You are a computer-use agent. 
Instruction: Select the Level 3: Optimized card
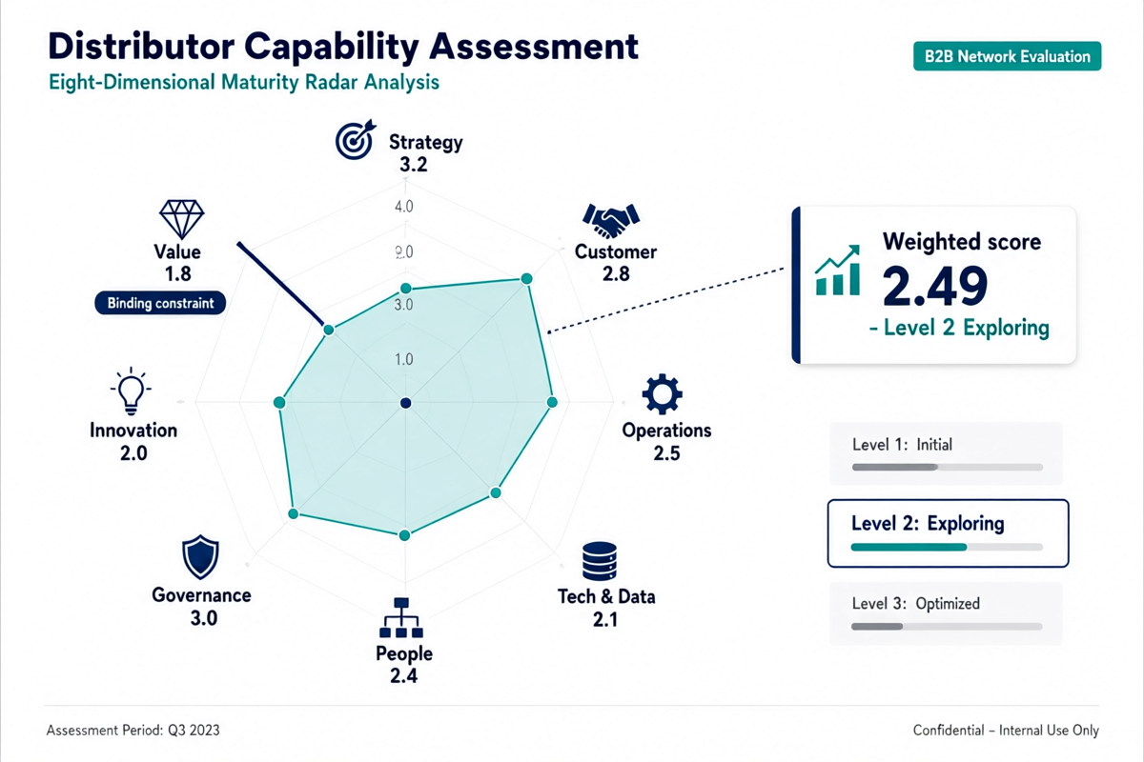point(946,613)
